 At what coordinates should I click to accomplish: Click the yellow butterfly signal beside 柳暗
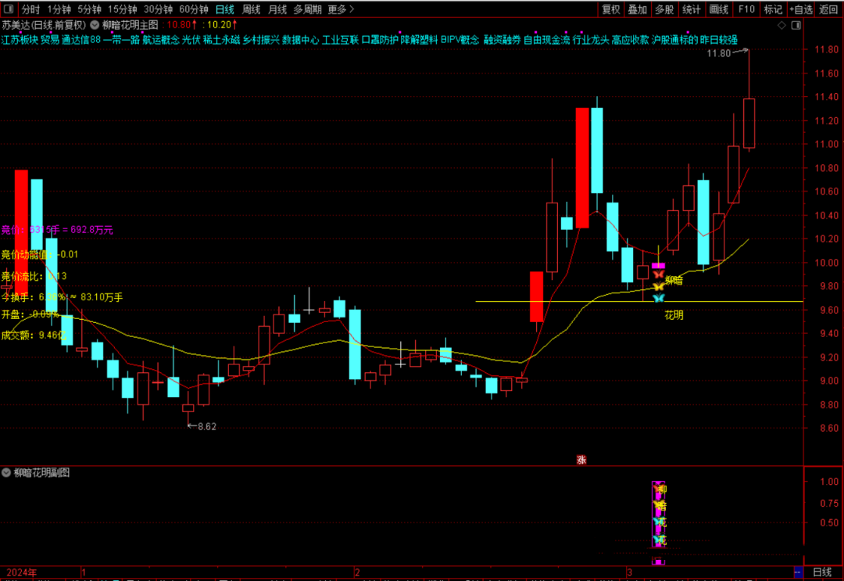point(658,286)
